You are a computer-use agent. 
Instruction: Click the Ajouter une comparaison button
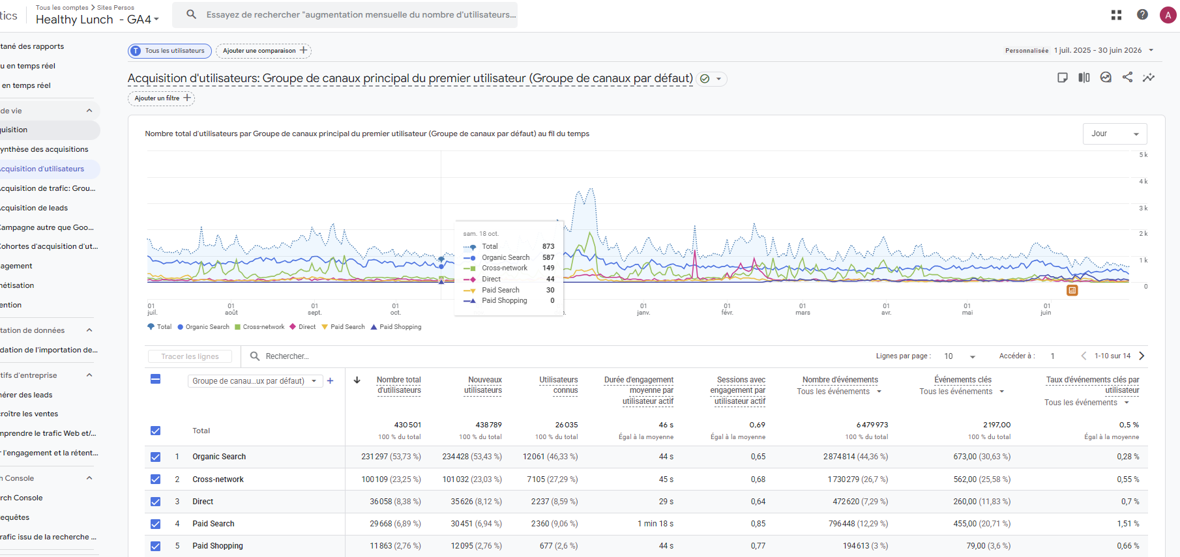[264, 51]
